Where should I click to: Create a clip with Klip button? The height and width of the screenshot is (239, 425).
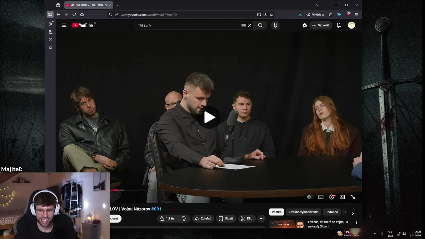[x=246, y=218]
